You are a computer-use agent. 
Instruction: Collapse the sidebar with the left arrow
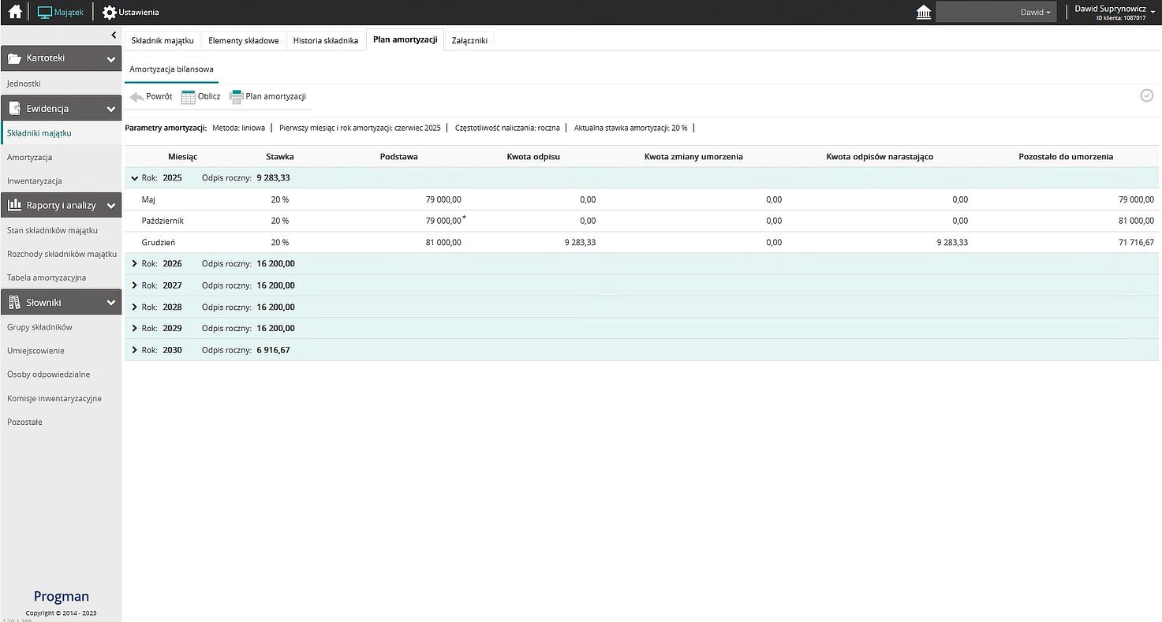click(114, 35)
